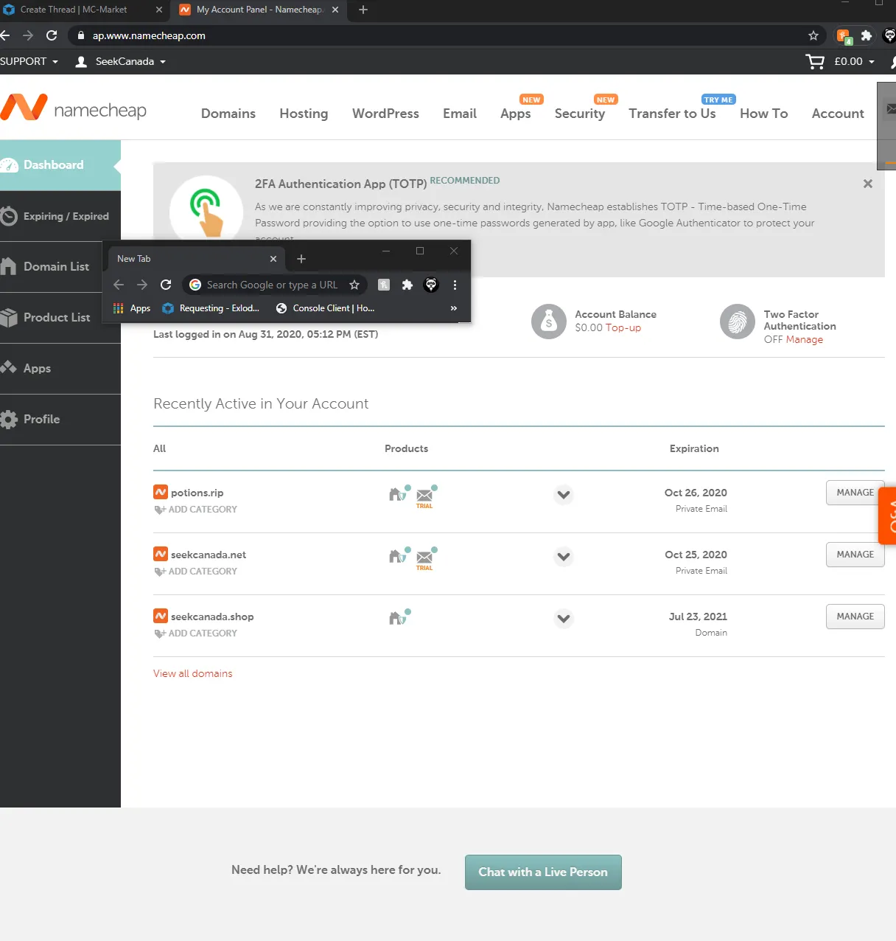Open the Account menu in top navigation
The width and height of the screenshot is (896, 941).
tap(838, 114)
